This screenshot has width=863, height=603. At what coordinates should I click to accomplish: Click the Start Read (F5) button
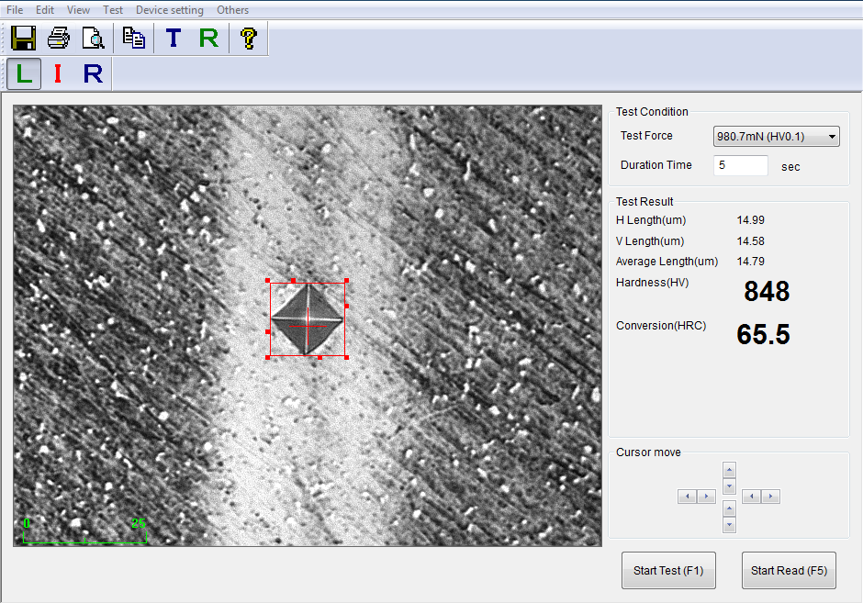[789, 571]
